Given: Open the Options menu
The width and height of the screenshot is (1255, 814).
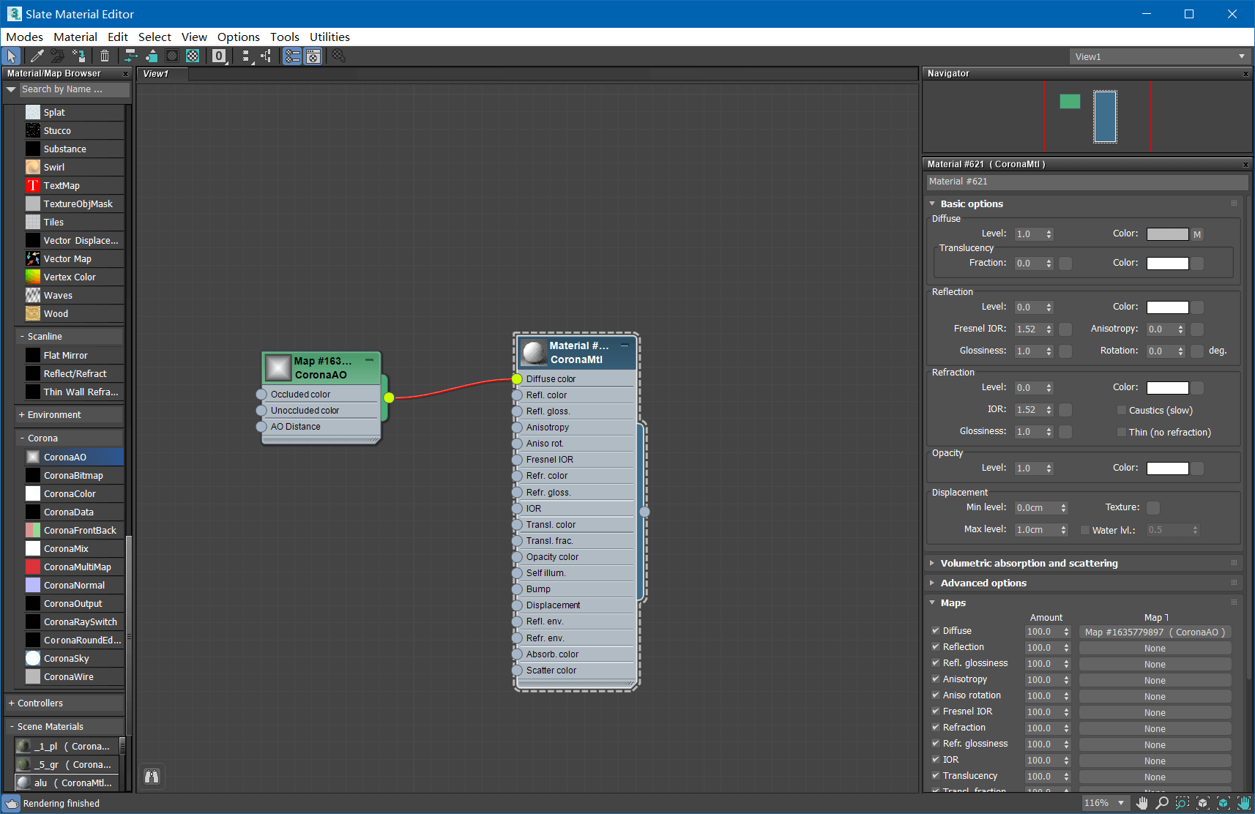Looking at the screenshot, I should click(x=239, y=37).
